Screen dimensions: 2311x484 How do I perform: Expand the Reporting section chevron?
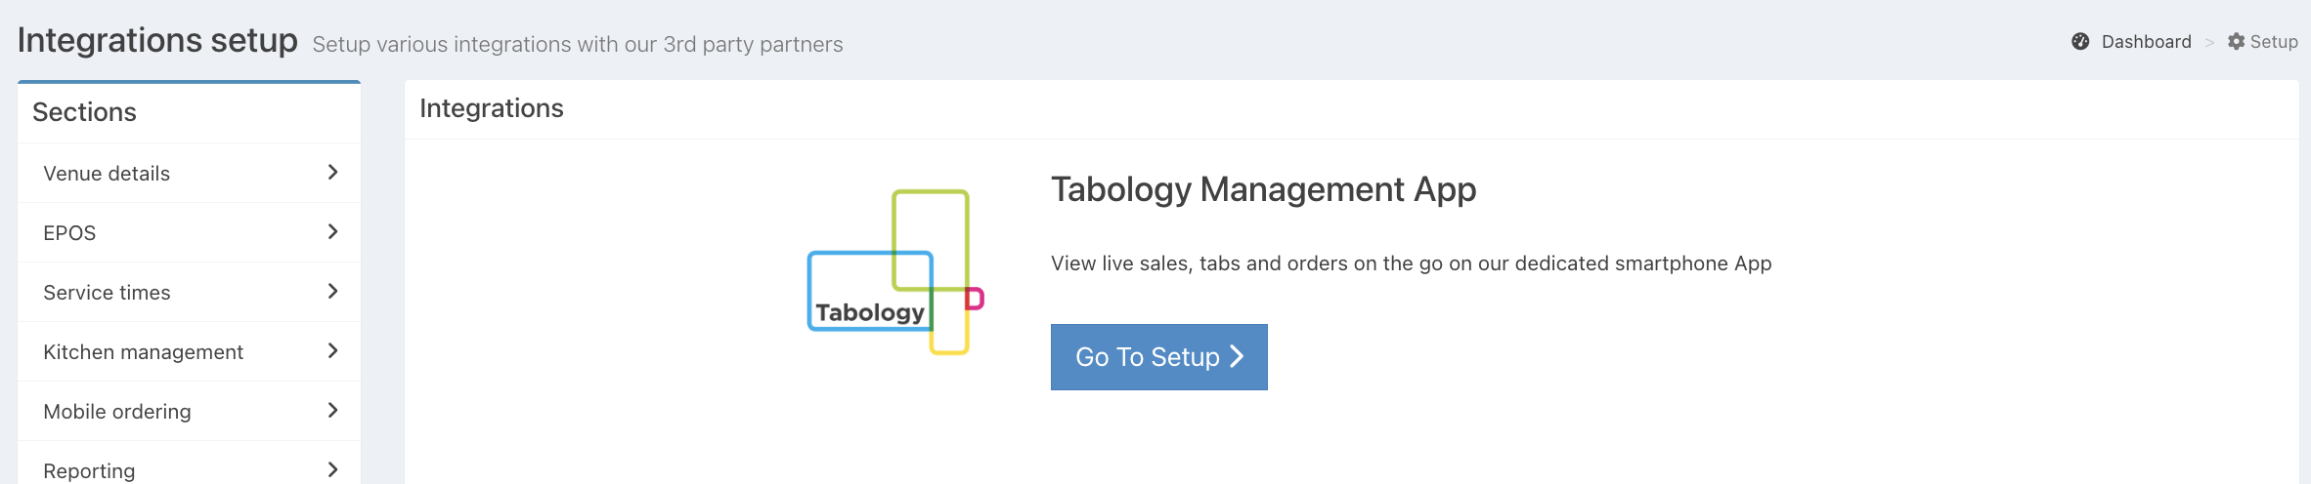click(x=332, y=469)
